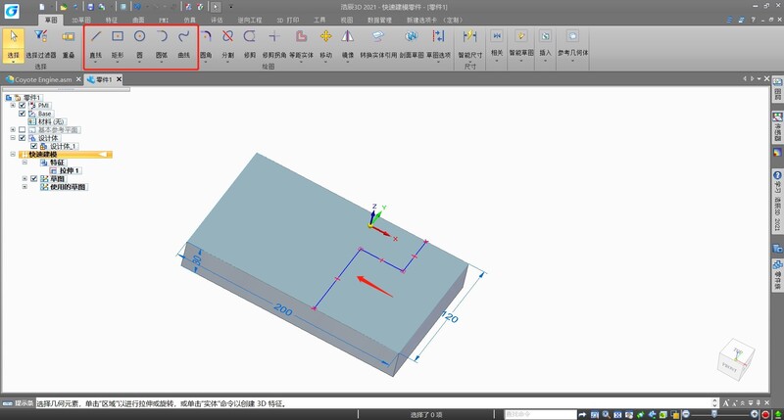
Task: Expand the PMI tree node
Action: (13, 106)
